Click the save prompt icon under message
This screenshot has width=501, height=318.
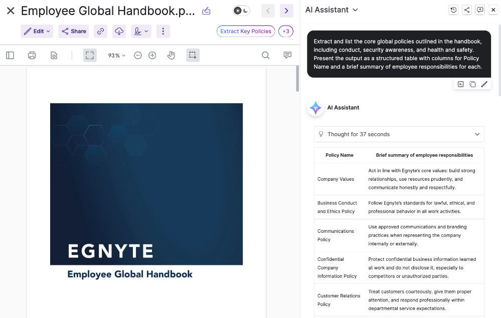click(460, 84)
